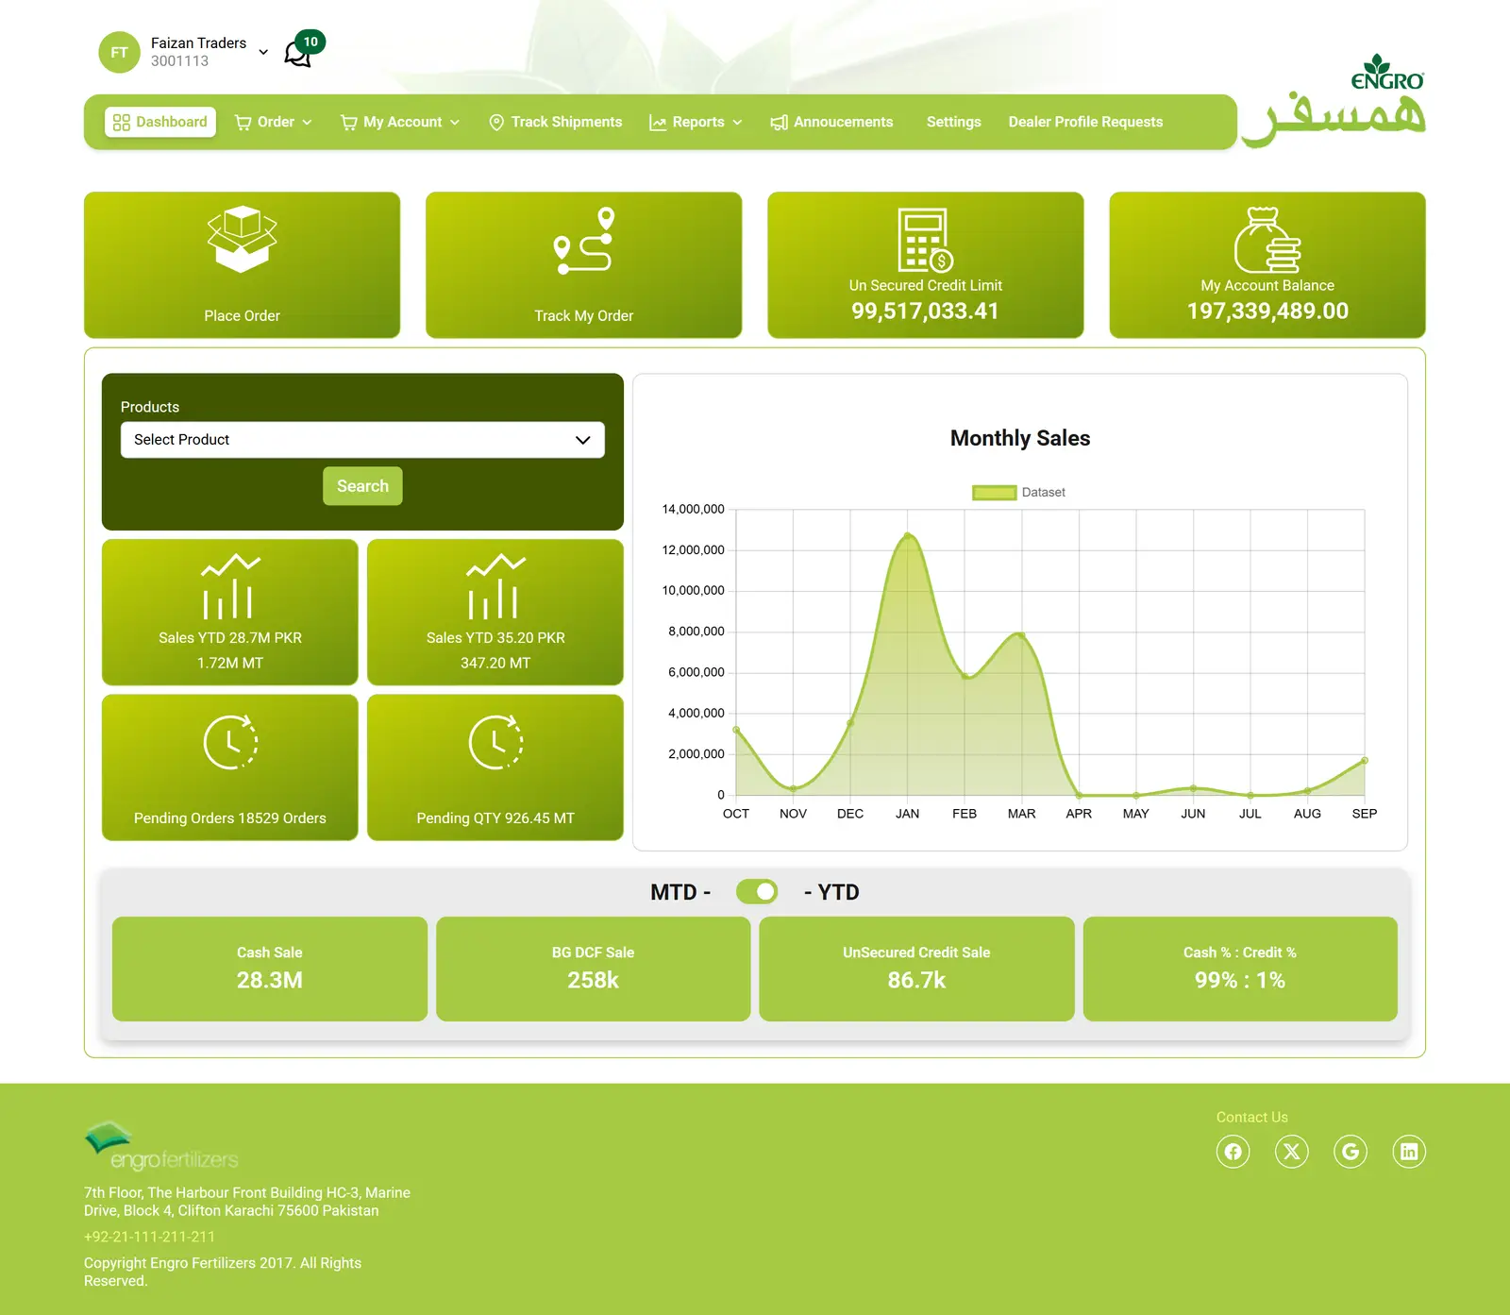Image resolution: width=1510 pixels, height=1315 pixels.
Task: Click the account balance money bag icon
Action: tap(1267, 240)
